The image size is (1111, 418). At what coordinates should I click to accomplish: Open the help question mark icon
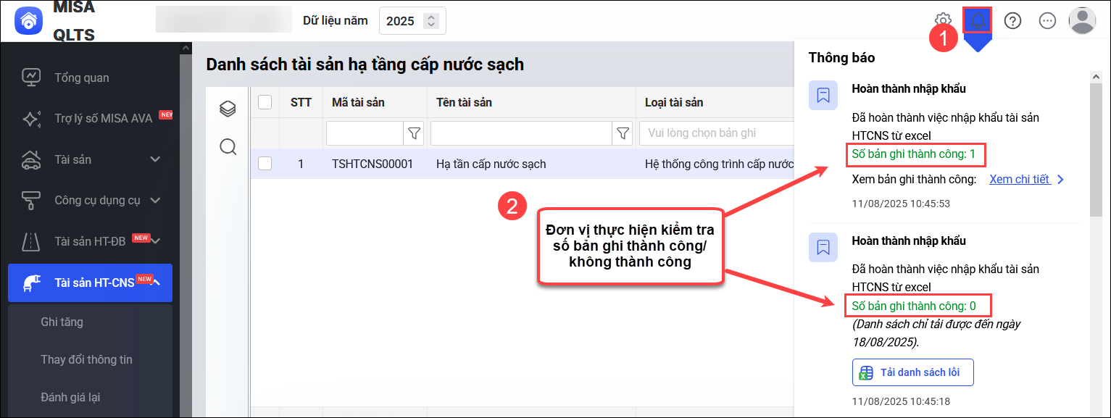(1012, 20)
